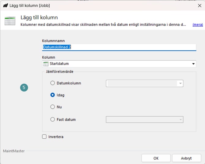This screenshot has height=164, width=205.
Task: Pick the Nu comparison option
Action: (x=53, y=107)
